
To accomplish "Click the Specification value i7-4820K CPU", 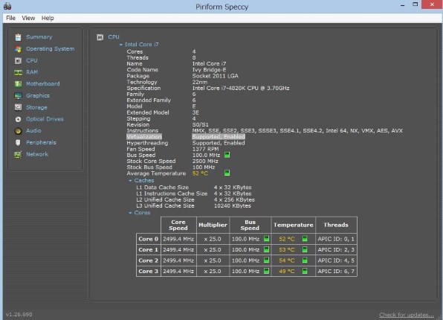I will tap(241, 89).
